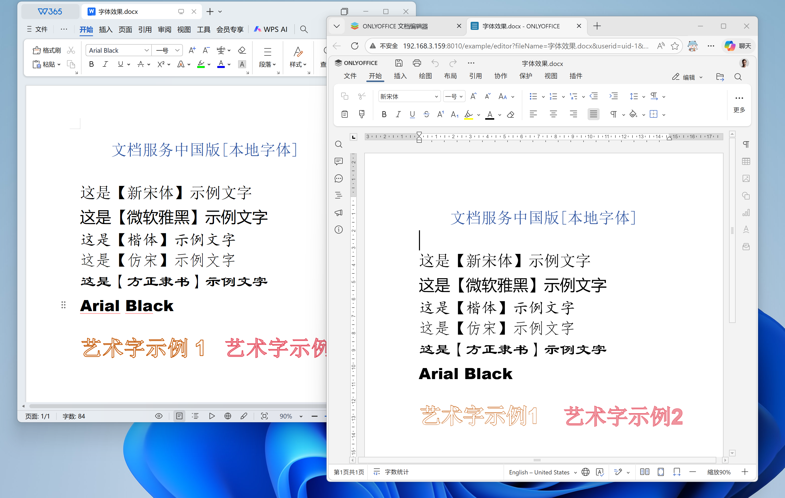
Task: Switch to the 审阅 tab in WPS
Action: (164, 29)
